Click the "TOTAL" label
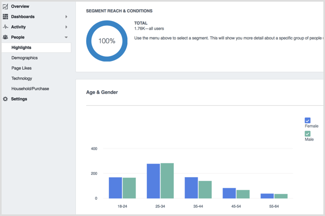325x216 pixels. tap(141, 23)
